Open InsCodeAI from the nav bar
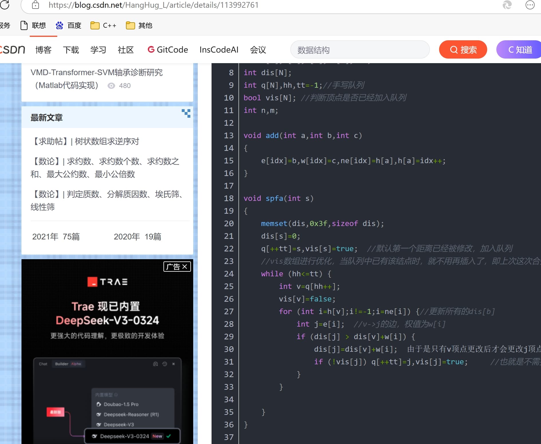This screenshot has width=541, height=444. point(219,50)
